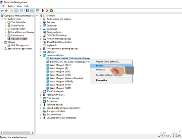Choose Properties in the context menu
Viewport: 182px width, 139px height.
click(111, 80)
